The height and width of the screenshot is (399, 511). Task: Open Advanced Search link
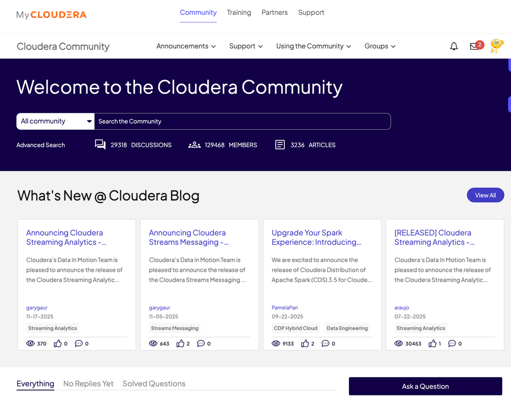(x=40, y=145)
